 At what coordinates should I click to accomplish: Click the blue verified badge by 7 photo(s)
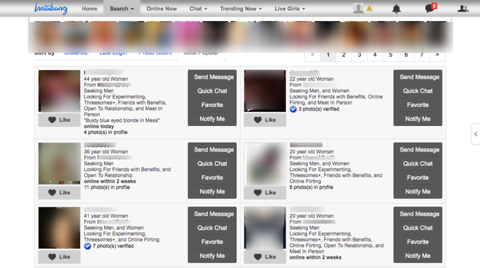pos(87,246)
